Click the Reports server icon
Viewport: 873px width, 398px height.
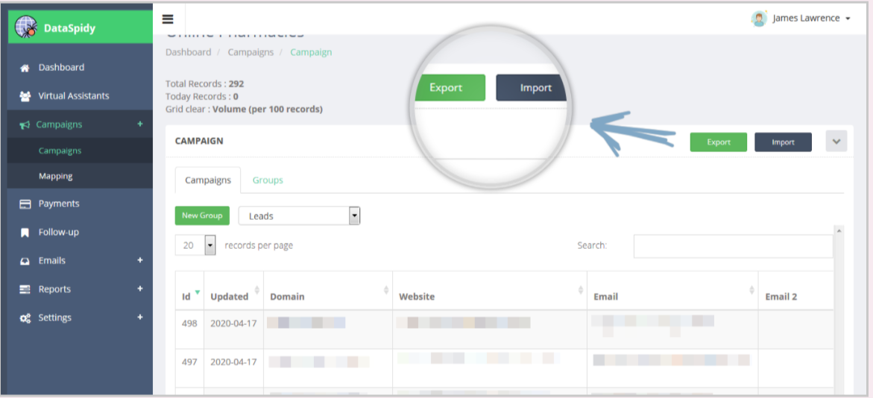25,289
